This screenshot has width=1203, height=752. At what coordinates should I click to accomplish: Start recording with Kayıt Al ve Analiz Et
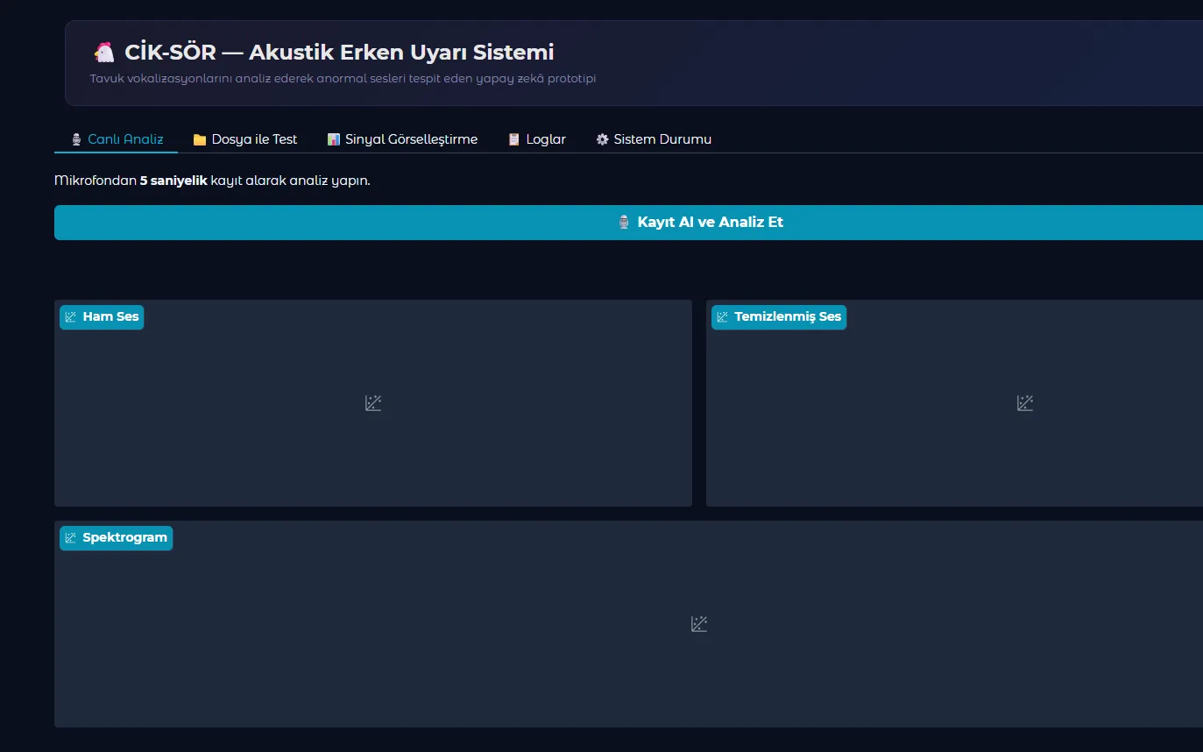coord(628,223)
